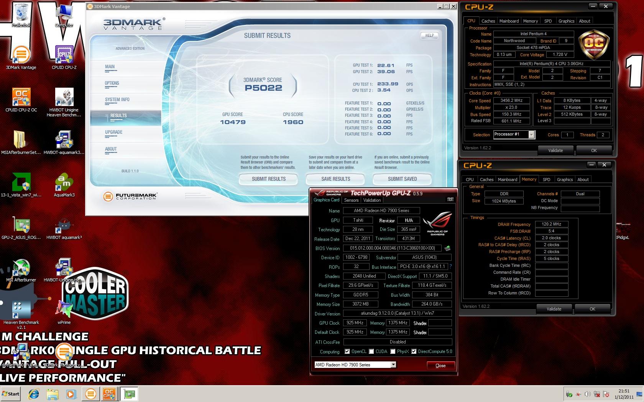Click the P5022 3DMark score value
644x402 pixels.
point(263,88)
